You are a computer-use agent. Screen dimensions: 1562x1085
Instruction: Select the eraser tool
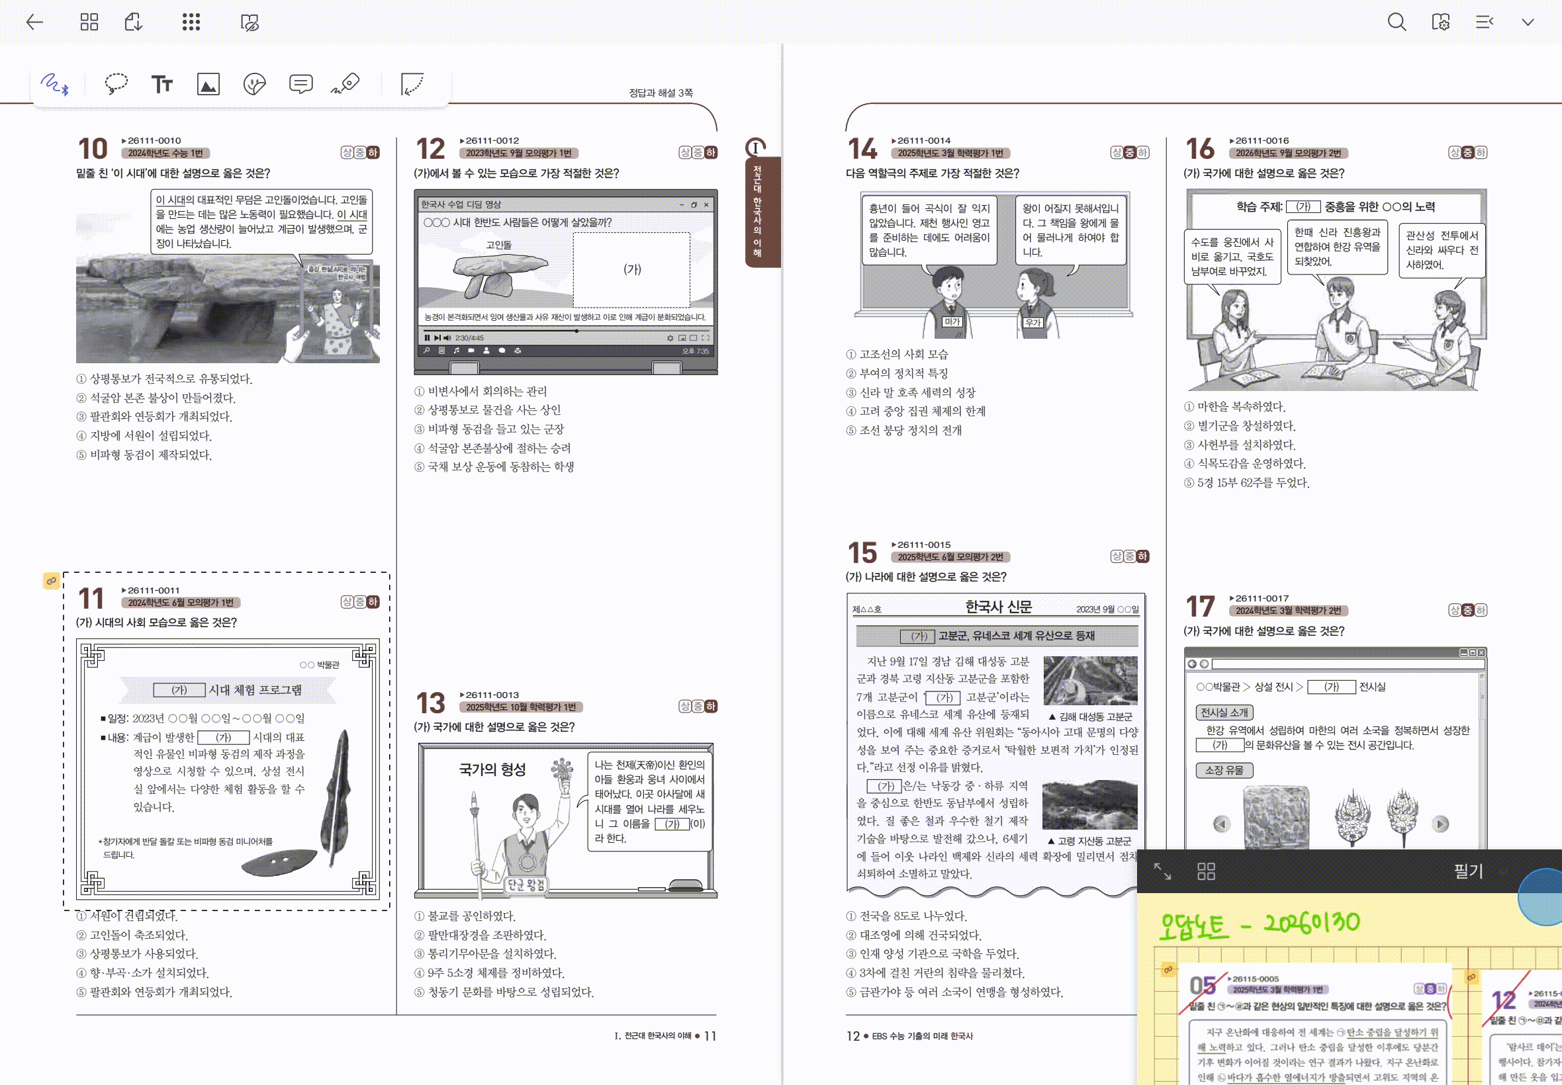click(346, 83)
